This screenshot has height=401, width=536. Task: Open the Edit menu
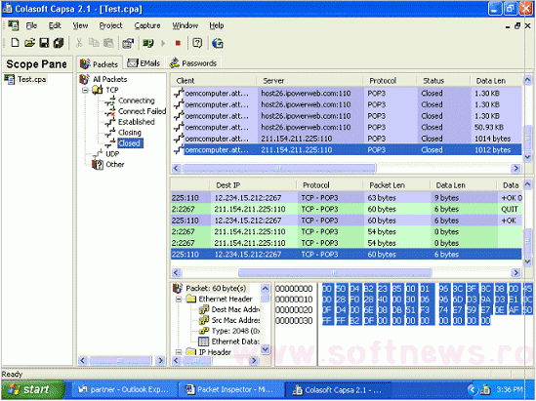55,25
